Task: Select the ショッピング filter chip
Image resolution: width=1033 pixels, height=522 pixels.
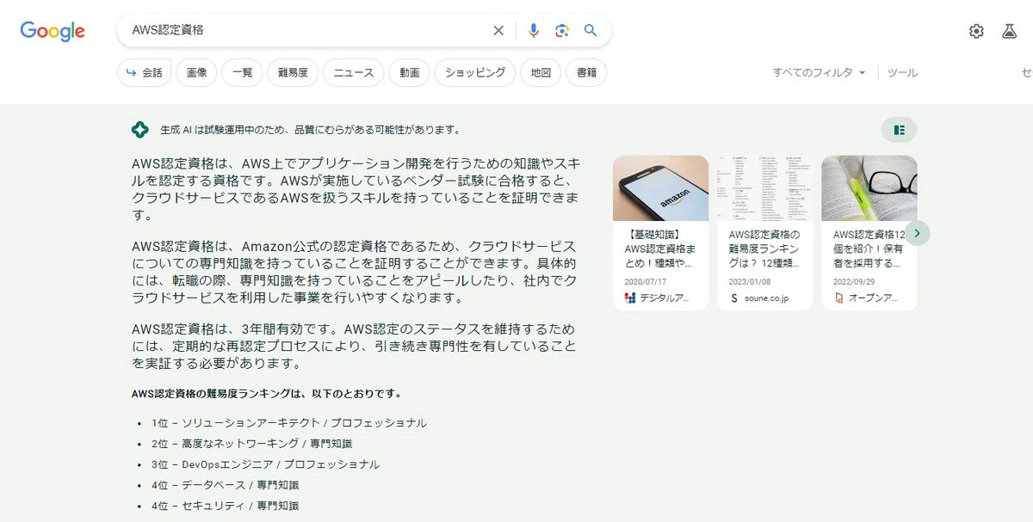Action: pos(475,73)
